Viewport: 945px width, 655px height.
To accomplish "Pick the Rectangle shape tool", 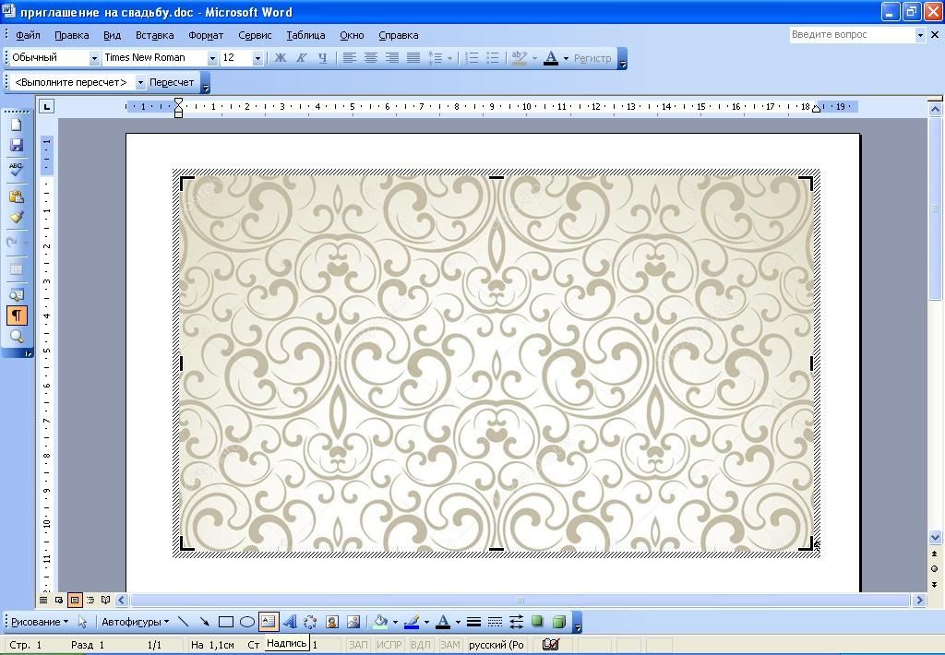I will click(x=225, y=622).
